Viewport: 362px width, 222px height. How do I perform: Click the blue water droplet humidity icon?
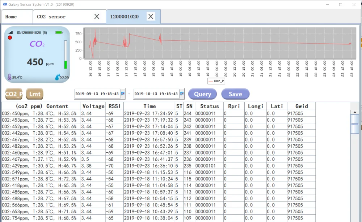coord(57,77)
